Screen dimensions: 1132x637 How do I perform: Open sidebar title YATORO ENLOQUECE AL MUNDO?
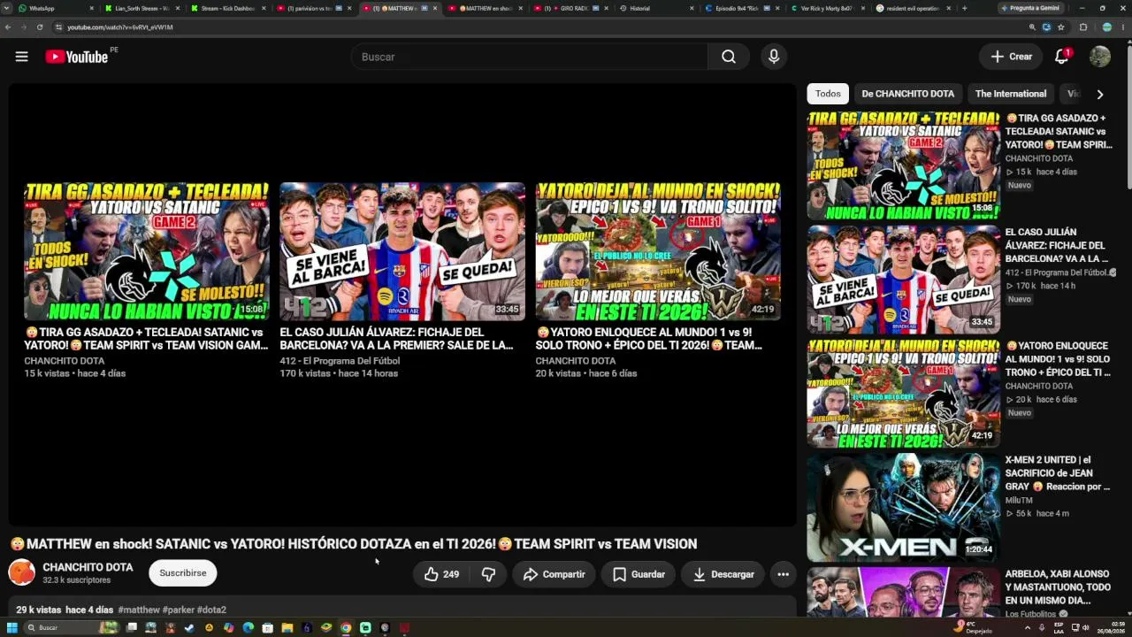coord(1058,359)
